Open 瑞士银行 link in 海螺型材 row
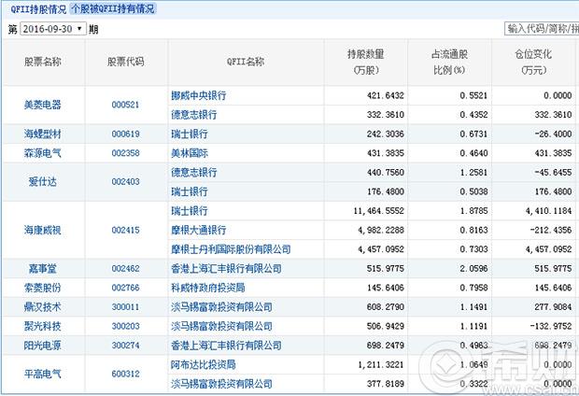This screenshot has height=396, width=579. point(189,134)
